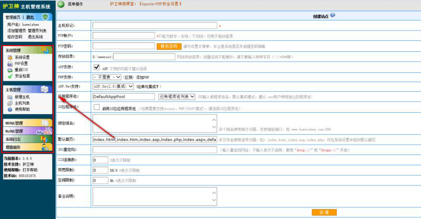This screenshot has width=421, height=219.
Task: Click the 系统设置 gear icon
Action: tap(10, 58)
